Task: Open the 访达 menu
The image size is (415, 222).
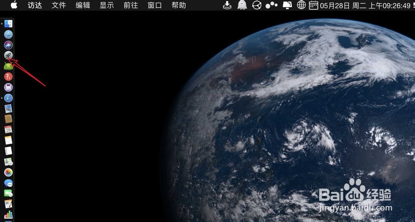Action: click(35, 5)
